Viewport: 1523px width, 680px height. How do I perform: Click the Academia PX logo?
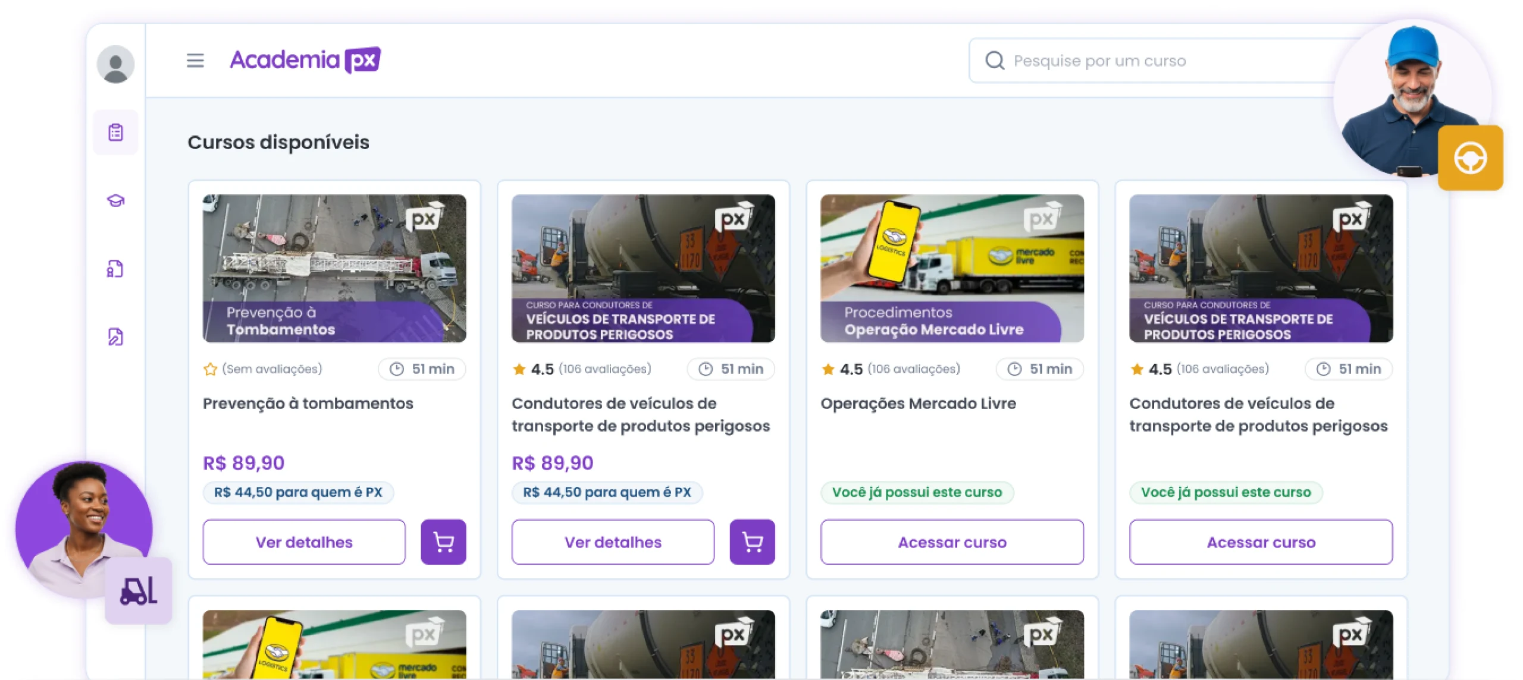[x=305, y=60]
